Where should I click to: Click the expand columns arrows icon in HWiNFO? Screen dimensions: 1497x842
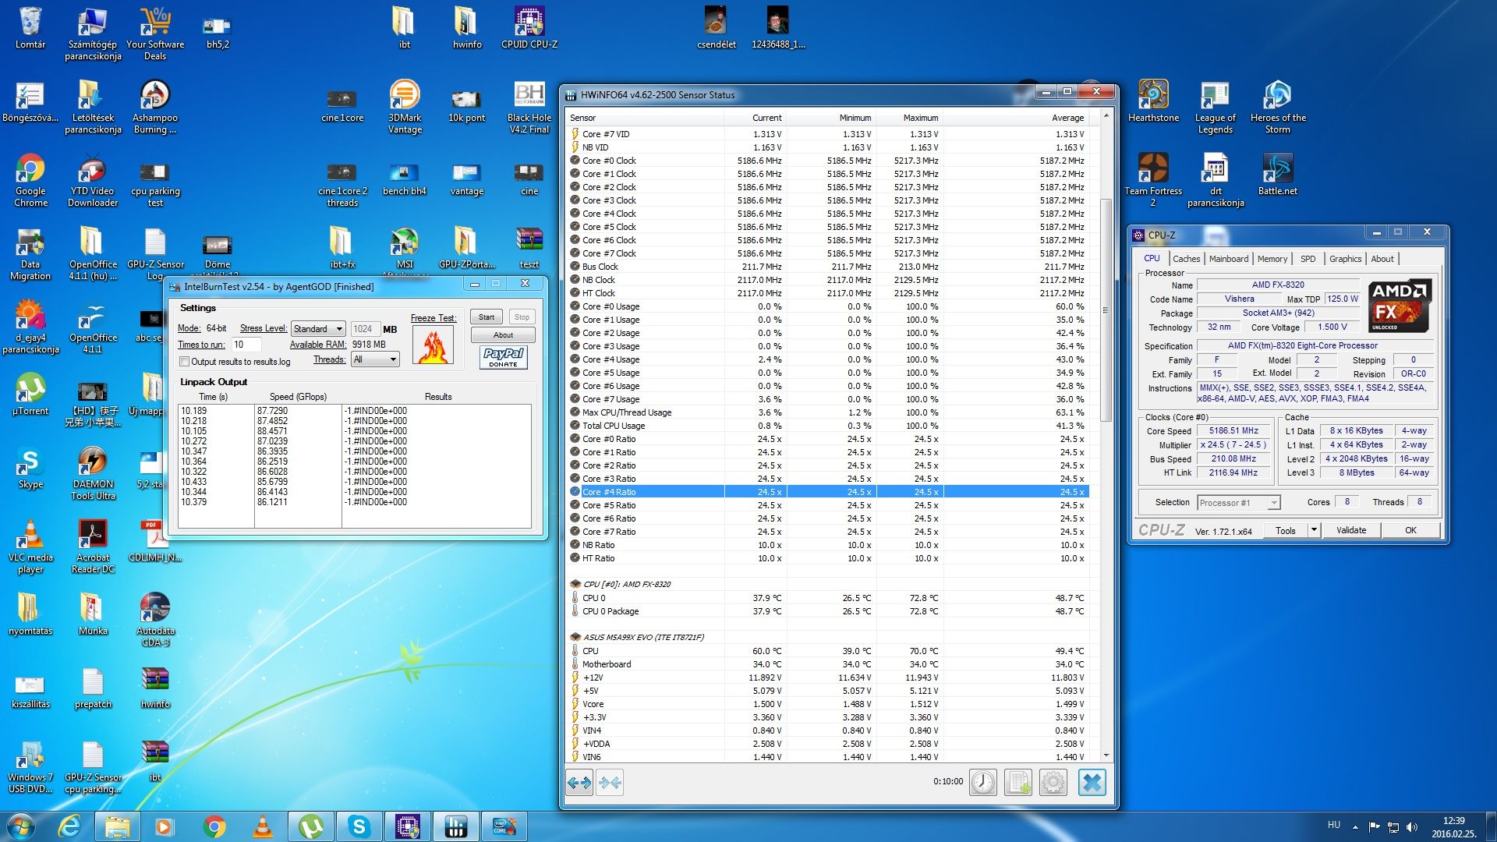click(x=579, y=782)
